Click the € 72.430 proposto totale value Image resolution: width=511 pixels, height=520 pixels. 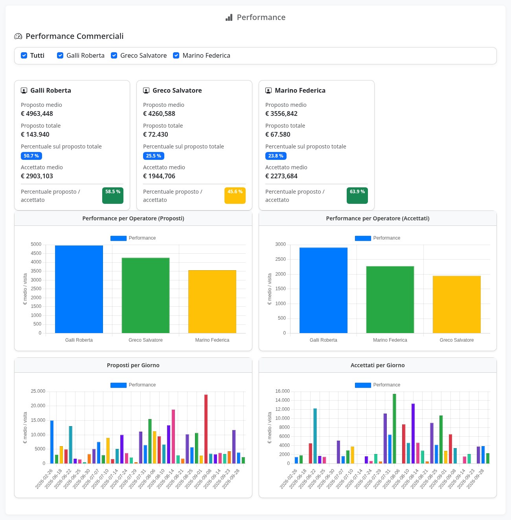[x=156, y=134]
